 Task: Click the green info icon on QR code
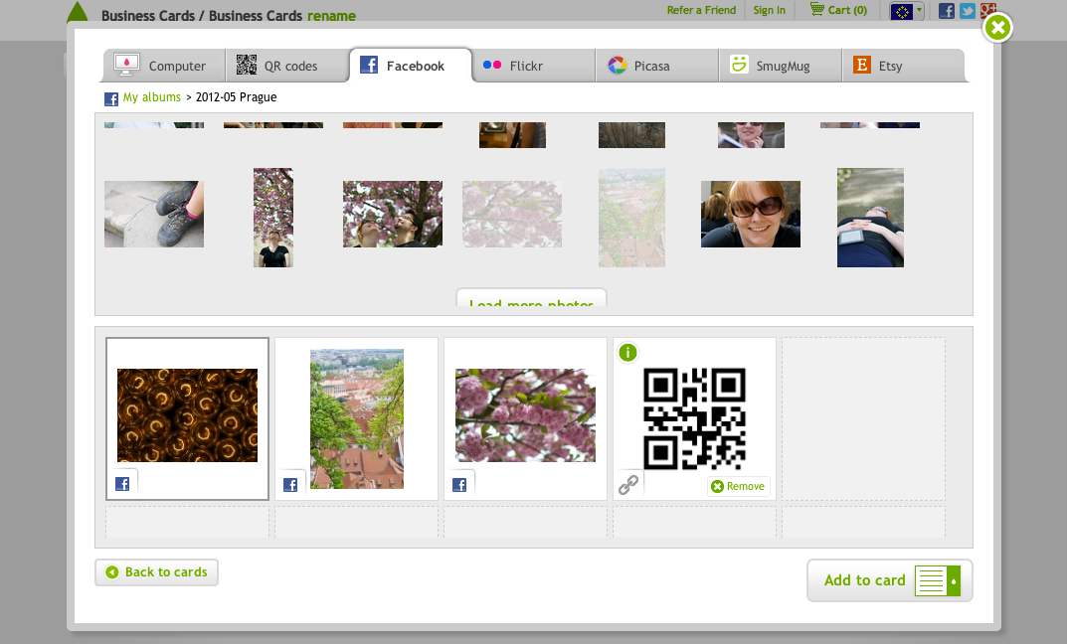coord(627,353)
